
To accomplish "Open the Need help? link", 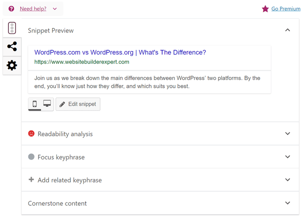I will tap(33, 9).
